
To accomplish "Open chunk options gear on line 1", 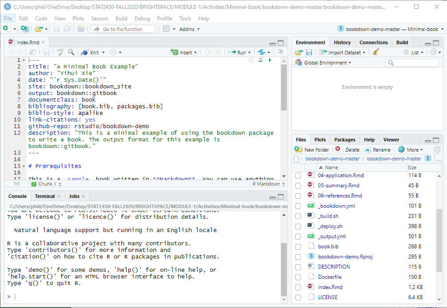I will [251, 60].
